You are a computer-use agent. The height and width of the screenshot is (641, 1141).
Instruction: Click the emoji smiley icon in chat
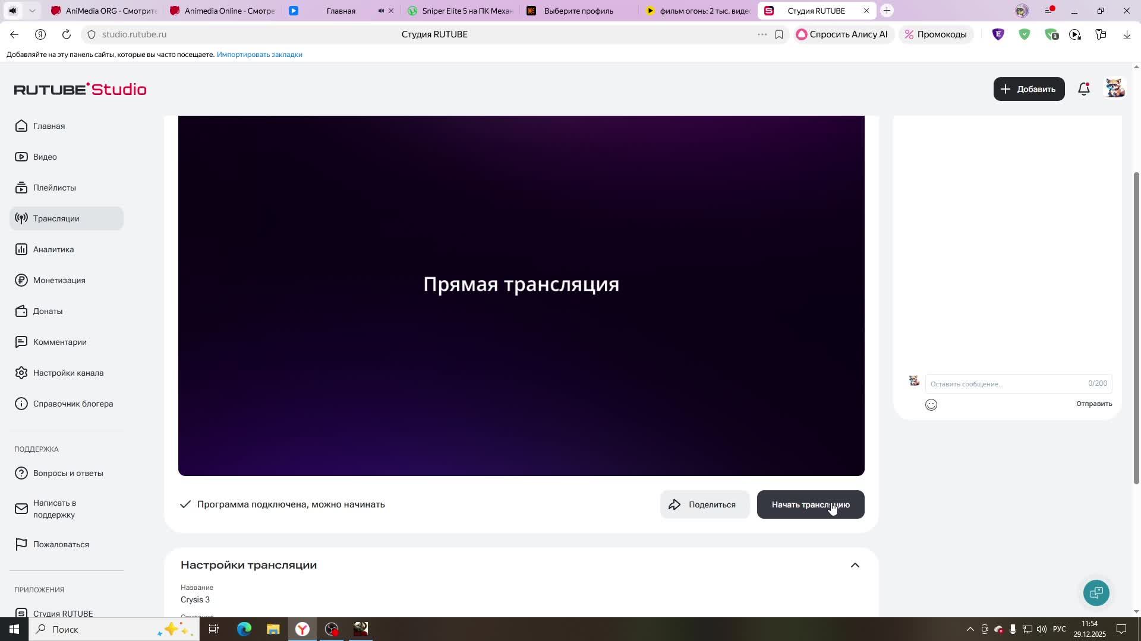tap(931, 405)
